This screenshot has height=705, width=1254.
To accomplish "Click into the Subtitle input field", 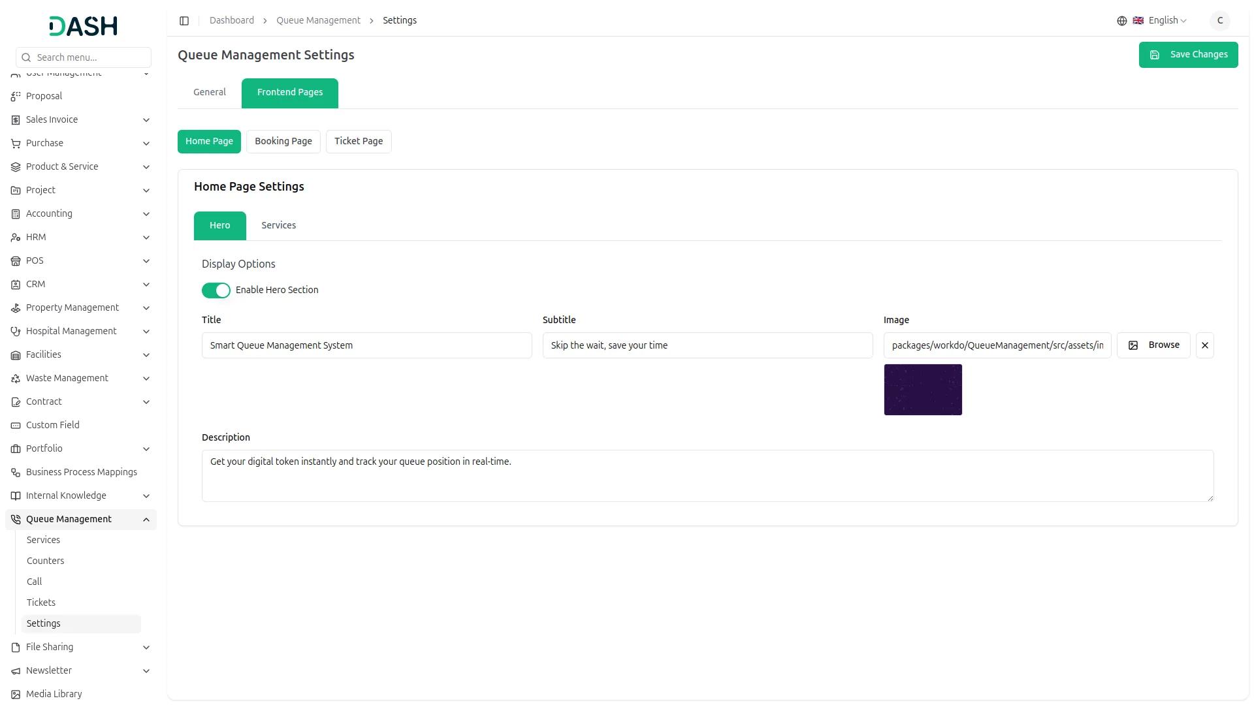I will pyautogui.click(x=707, y=345).
